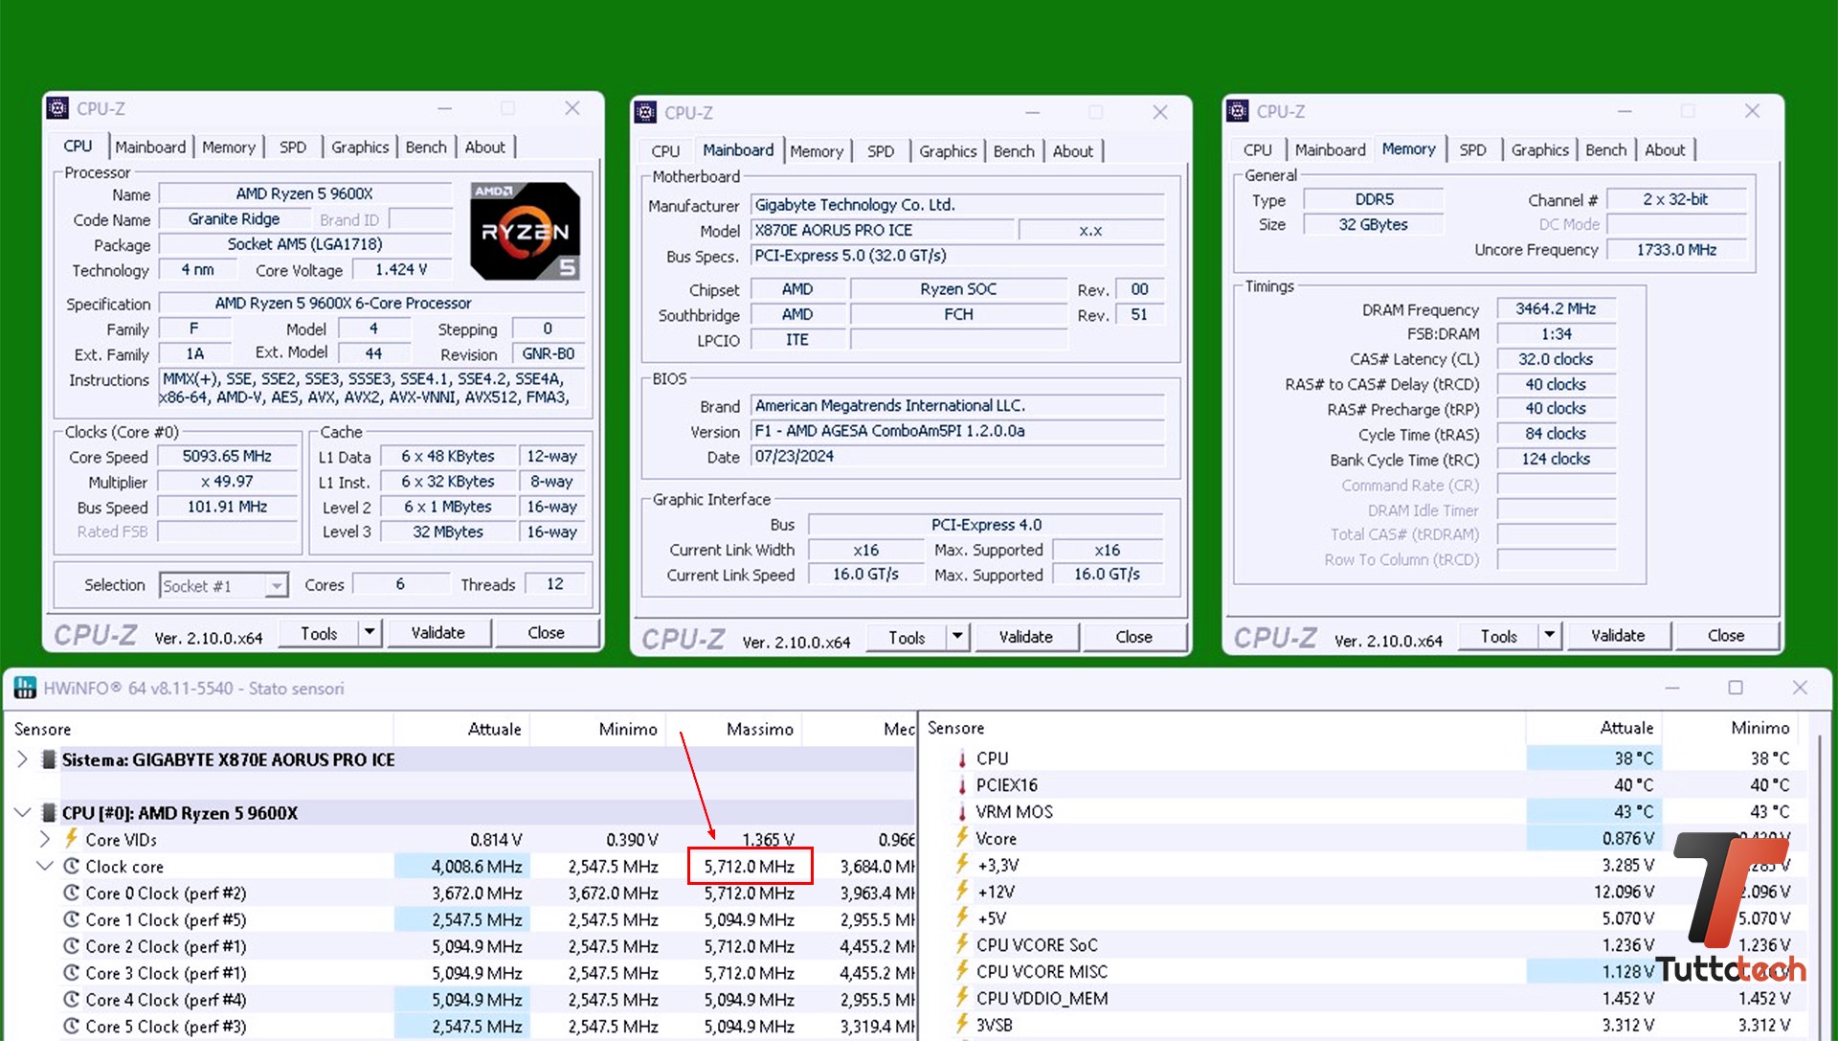The height and width of the screenshot is (1041, 1838).
Task: Click the CPU chip icon beside AMD Ryzen 5 9600X
Action: [49, 812]
